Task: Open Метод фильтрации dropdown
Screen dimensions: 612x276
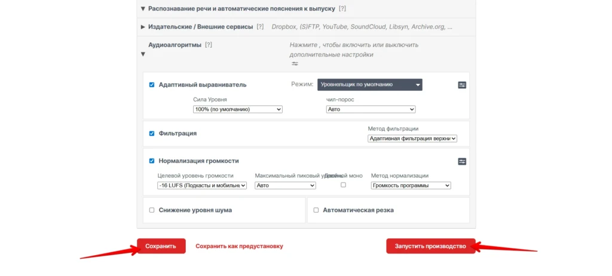Action: pos(412,138)
